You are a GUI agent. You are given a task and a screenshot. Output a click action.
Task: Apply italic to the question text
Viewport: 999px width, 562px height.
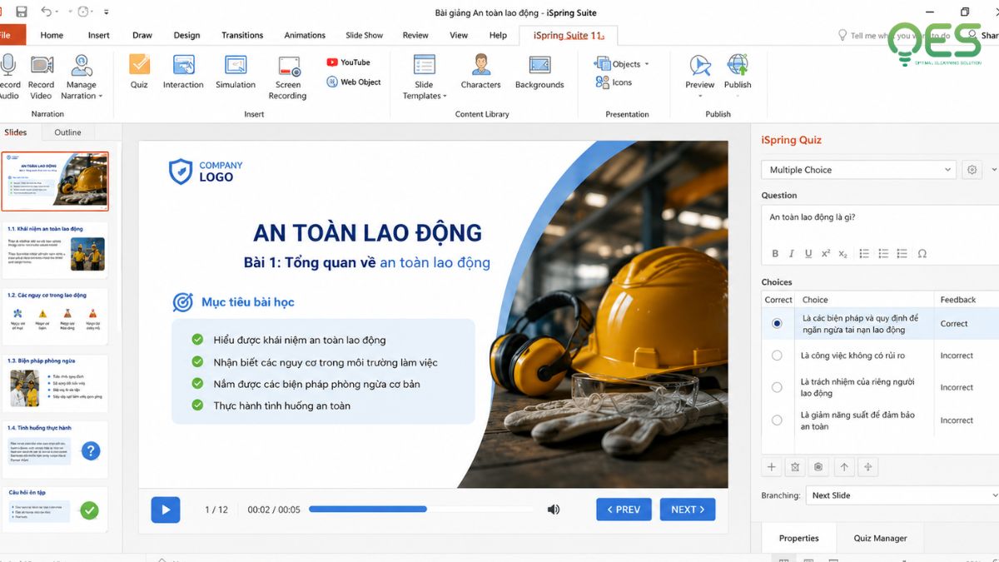click(792, 254)
